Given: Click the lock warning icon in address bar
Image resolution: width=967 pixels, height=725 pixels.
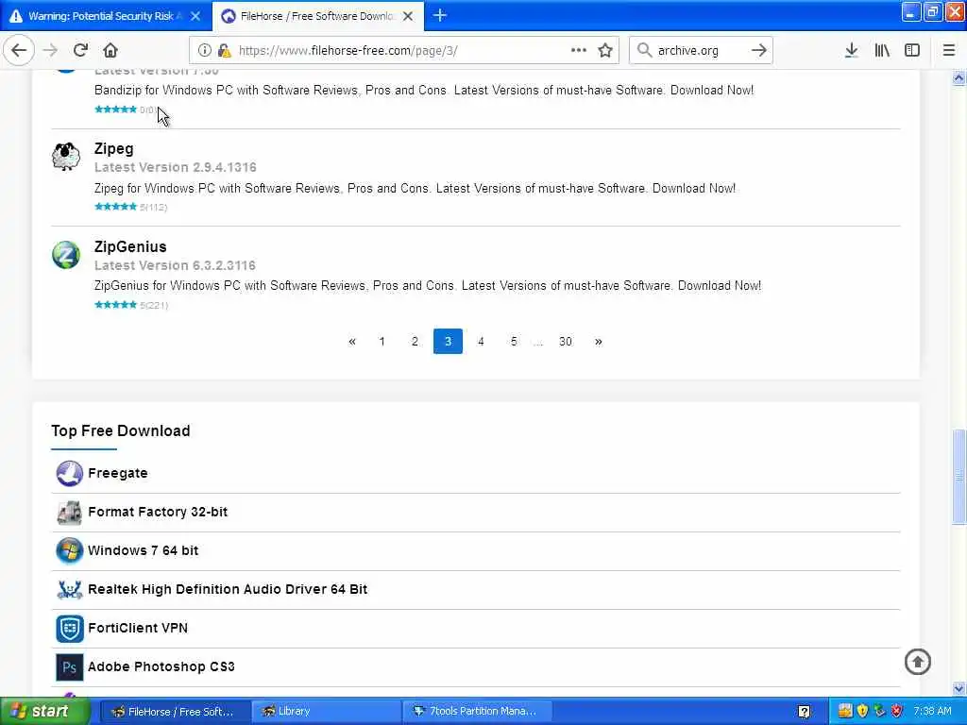Looking at the screenshot, I should [225, 51].
